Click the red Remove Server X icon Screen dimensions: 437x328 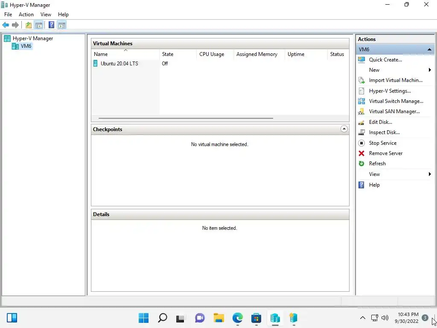(x=361, y=153)
